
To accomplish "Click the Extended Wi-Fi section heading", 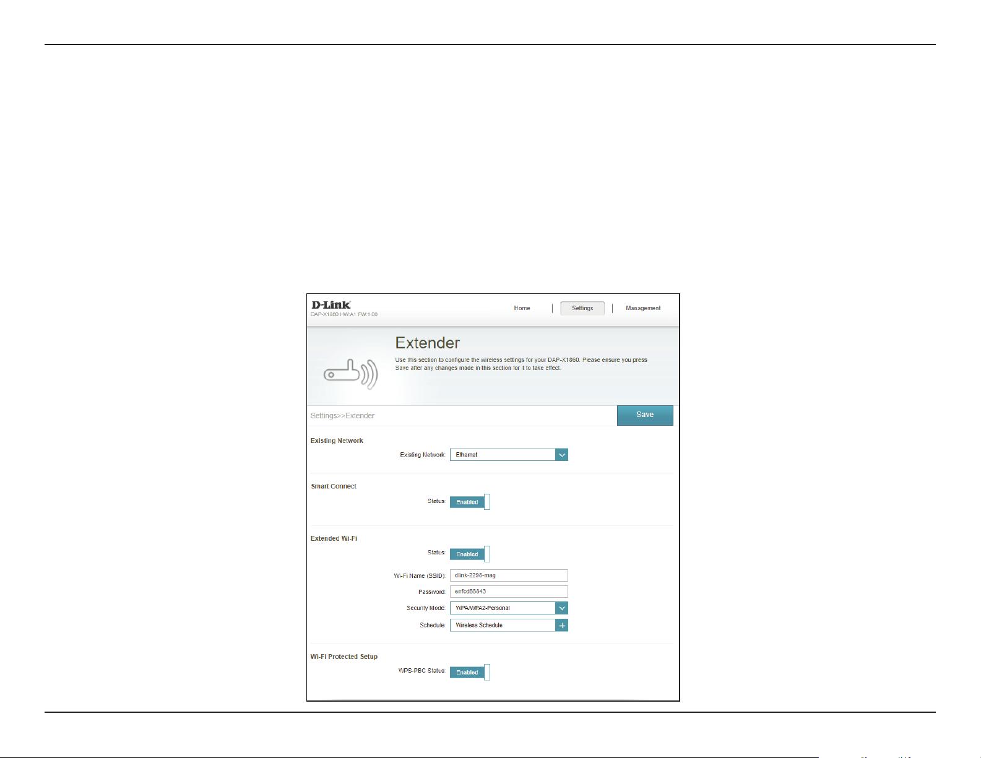I will click(334, 538).
